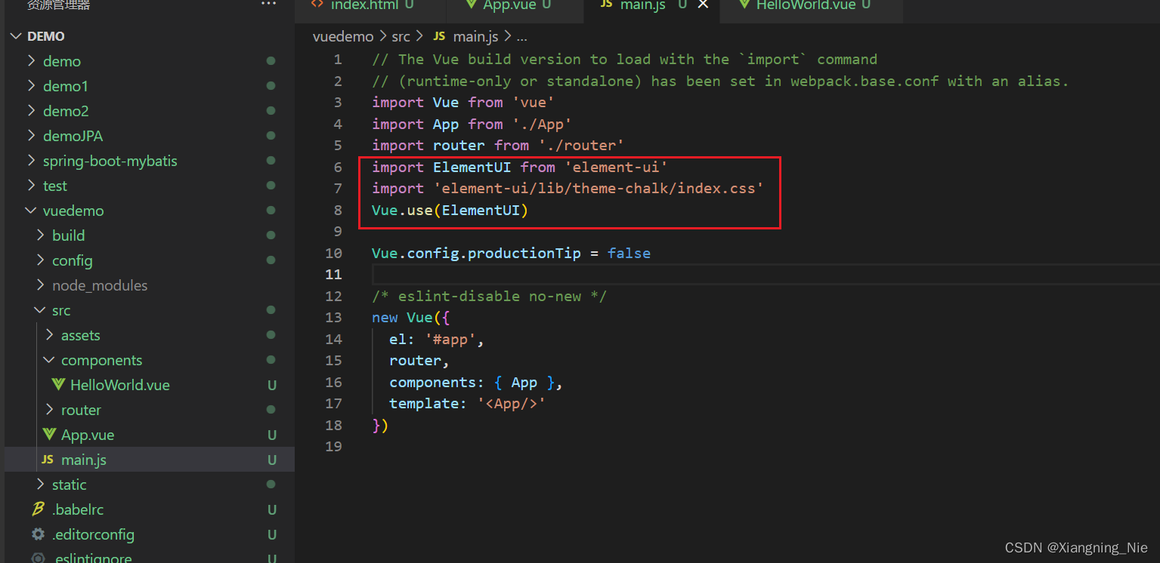Click "template: '<App/>'" on line 17
This screenshot has height=563, width=1160.
467,404
